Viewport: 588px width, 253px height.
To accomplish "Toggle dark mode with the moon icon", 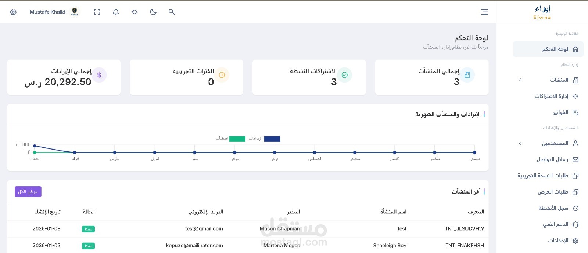I will point(153,12).
